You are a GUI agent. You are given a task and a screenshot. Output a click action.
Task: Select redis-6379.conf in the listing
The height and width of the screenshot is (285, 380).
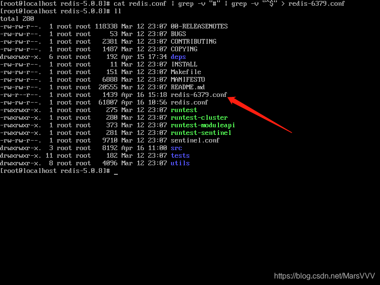coord(199,95)
